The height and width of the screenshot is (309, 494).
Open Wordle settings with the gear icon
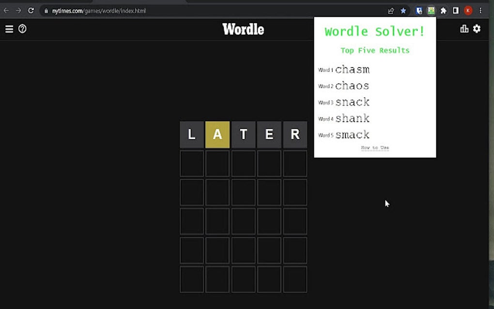[477, 29]
